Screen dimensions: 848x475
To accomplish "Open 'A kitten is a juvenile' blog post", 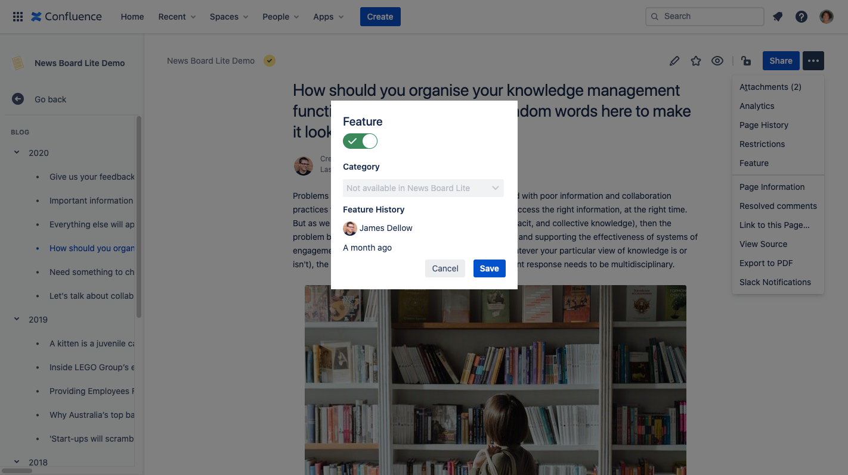I will coord(92,343).
